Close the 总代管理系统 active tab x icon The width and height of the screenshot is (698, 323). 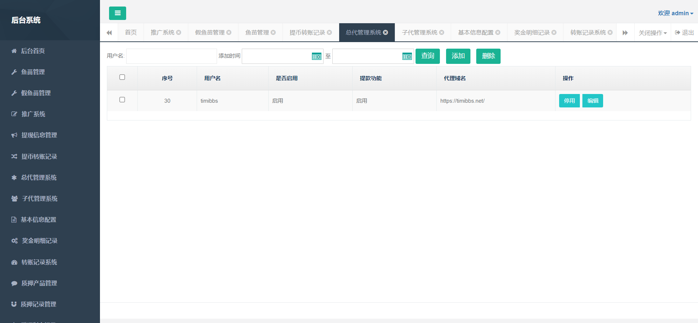point(385,32)
